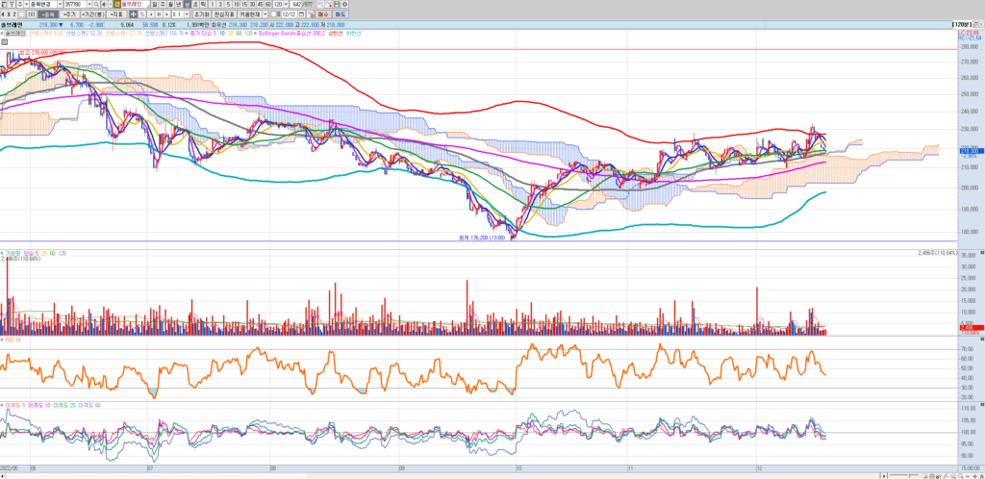Open the calendar date picker icon

303,15
